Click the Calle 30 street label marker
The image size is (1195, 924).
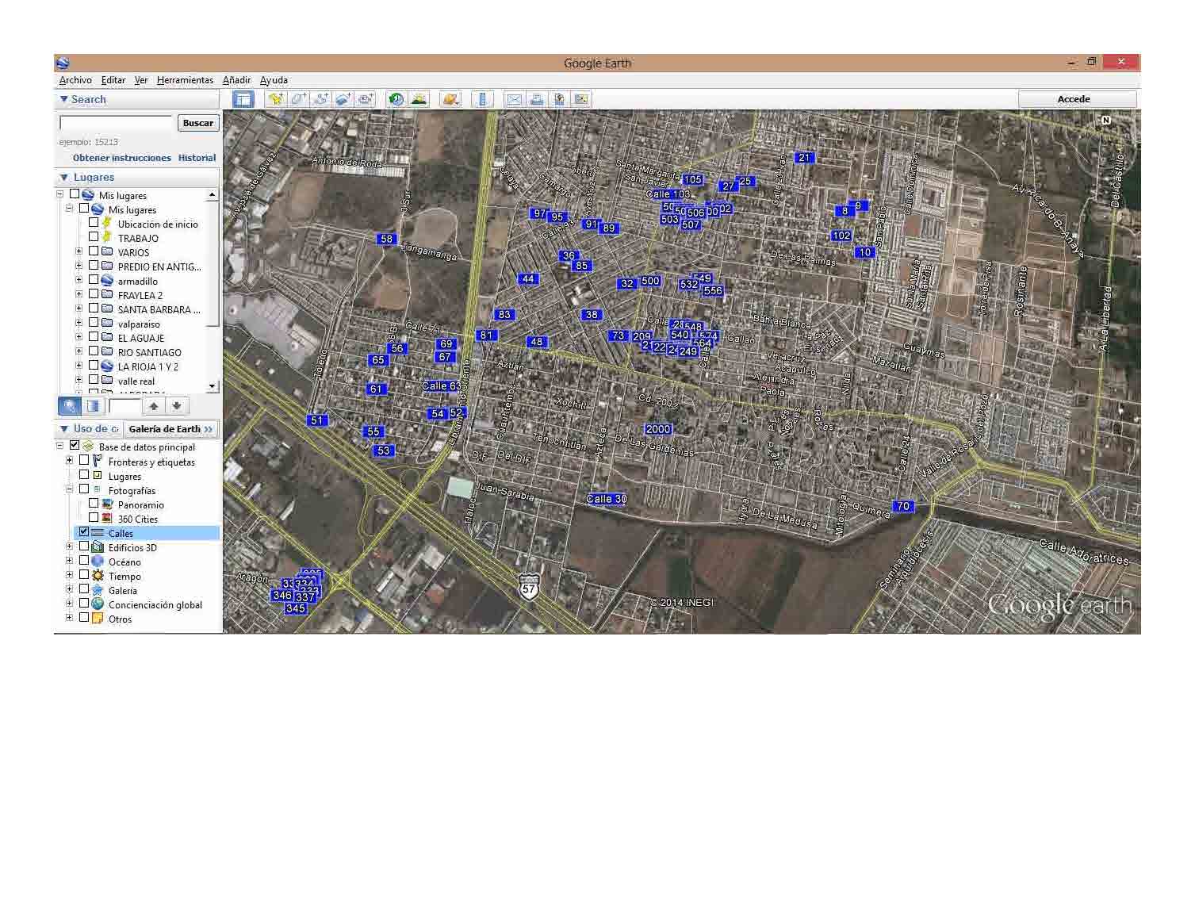(x=607, y=499)
